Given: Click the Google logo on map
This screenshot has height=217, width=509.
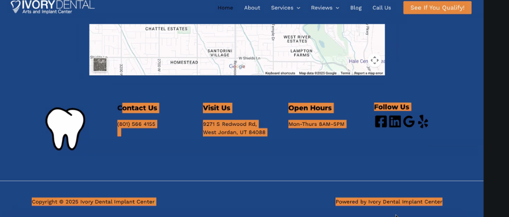Looking at the screenshot, I should [x=237, y=67].
